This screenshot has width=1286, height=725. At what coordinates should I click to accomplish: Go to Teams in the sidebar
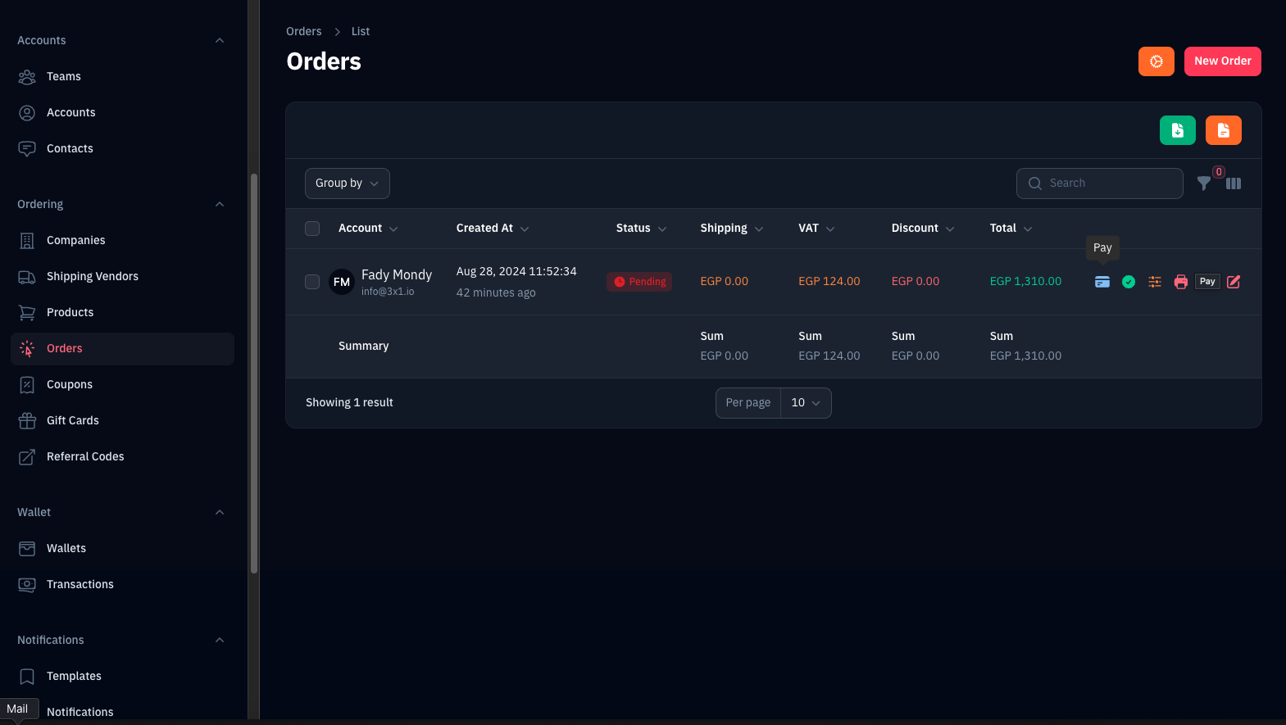(123, 76)
